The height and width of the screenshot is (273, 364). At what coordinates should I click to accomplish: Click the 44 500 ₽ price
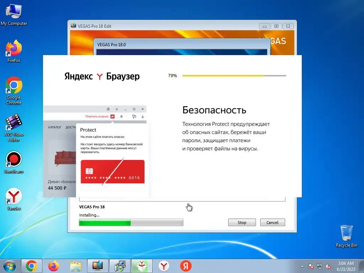pos(57,188)
